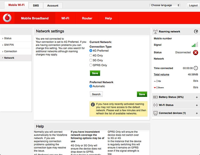The image size is (200, 155).
Task: Open the Router menu item
Action: point(87,18)
